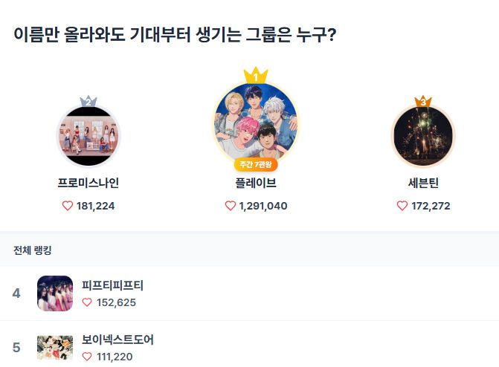499x367 pixels.
Task: Click the heart icon under 플레이브
Action: coord(231,206)
